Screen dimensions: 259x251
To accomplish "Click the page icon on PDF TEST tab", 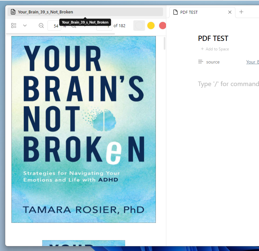I will 176,12.
